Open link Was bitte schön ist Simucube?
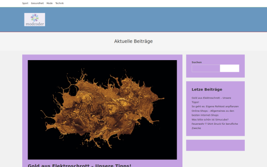267x167 pixels. (x=210, y=120)
